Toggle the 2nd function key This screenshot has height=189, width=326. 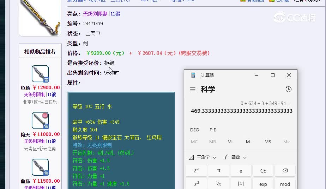point(196,170)
